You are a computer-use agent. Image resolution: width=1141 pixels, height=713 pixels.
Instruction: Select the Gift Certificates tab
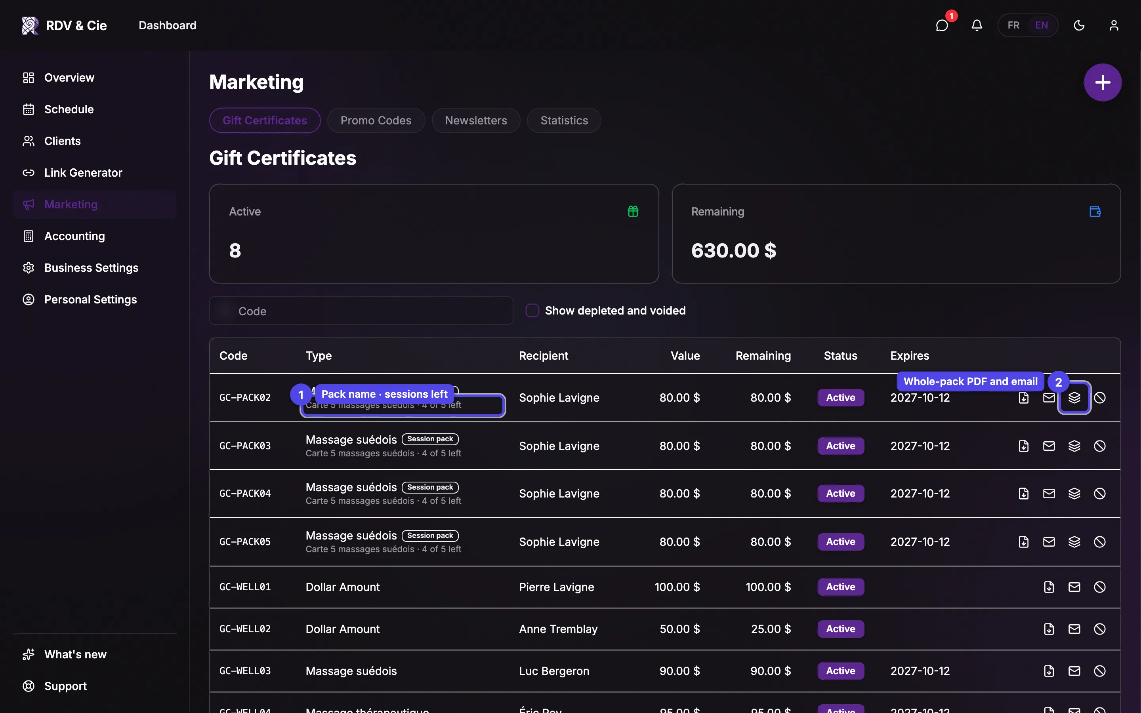click(x=265, y=120)
